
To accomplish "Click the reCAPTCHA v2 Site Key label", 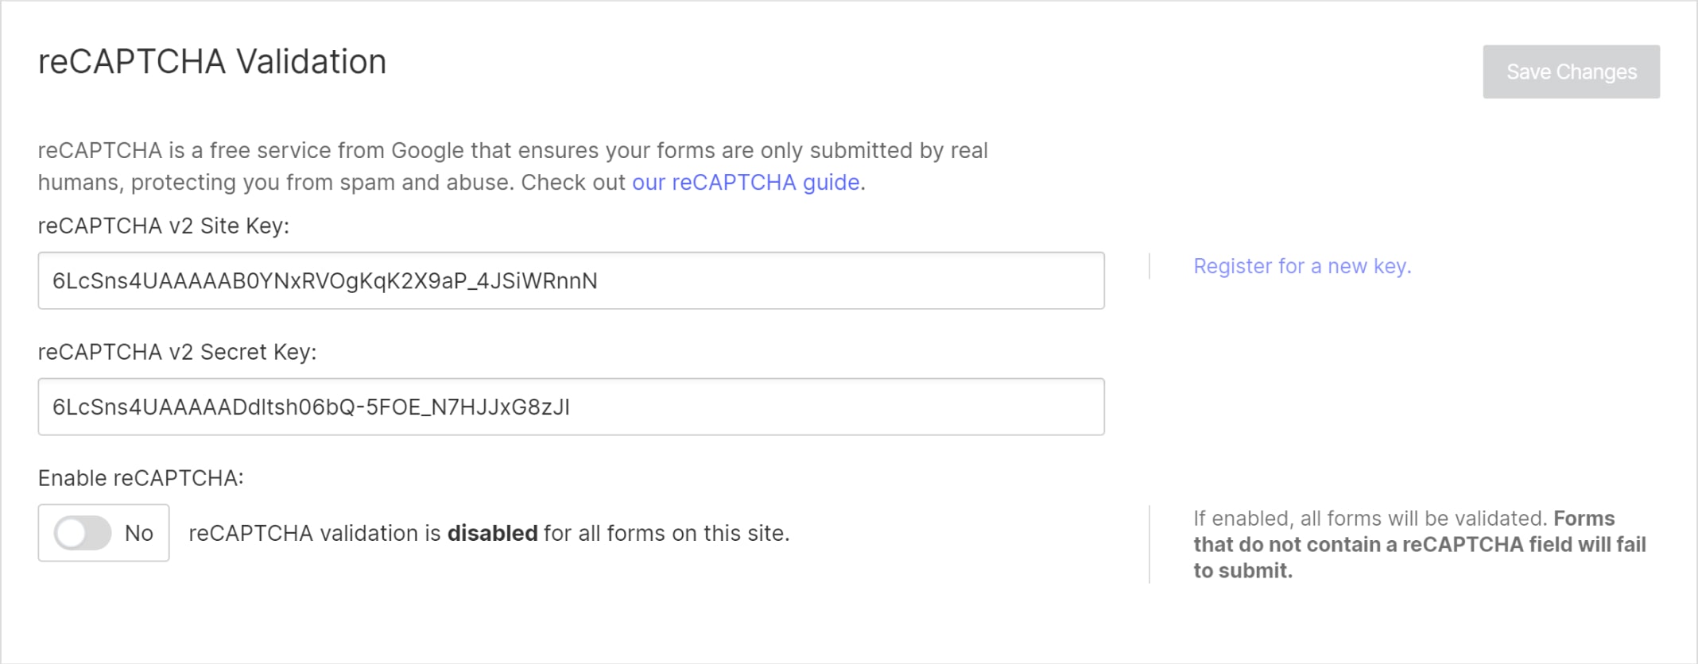I will tap(165, 225).
